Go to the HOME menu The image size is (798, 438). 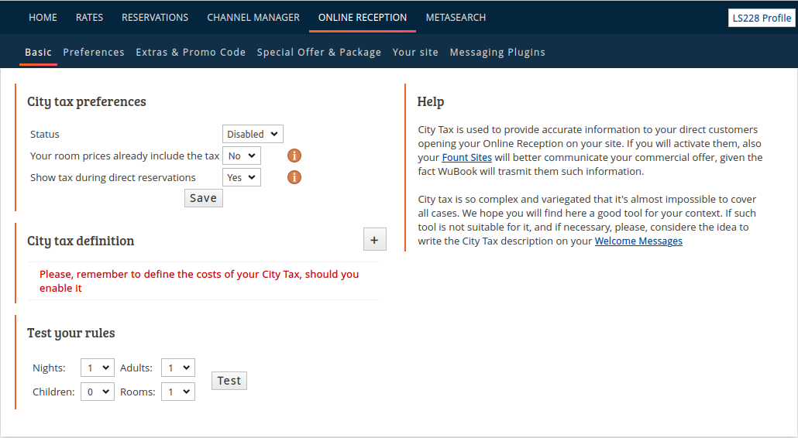[x=43, y=17]
